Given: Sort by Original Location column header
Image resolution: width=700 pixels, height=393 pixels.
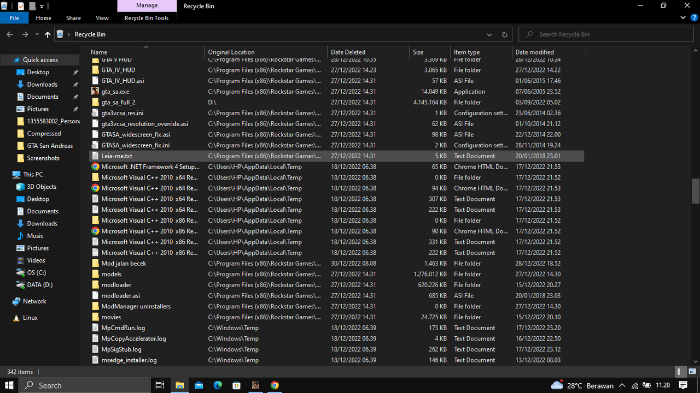Looking at the screenshot, I should pos(267,52).
